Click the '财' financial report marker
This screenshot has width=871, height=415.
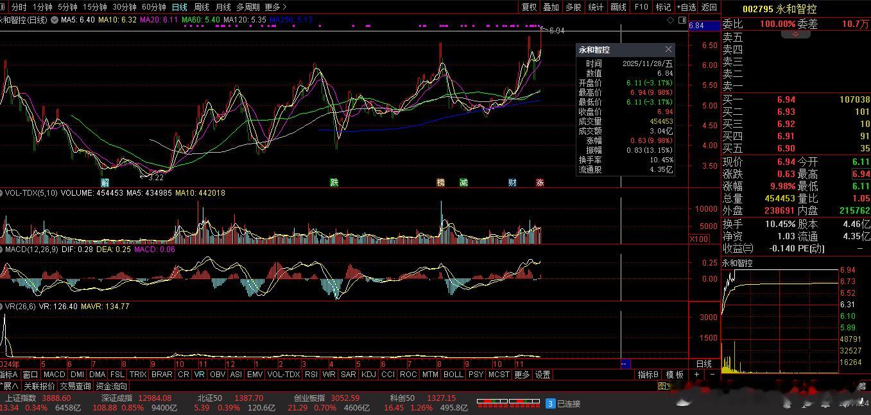point(512,182)
